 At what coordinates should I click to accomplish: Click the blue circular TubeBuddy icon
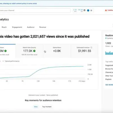(88, 10)
